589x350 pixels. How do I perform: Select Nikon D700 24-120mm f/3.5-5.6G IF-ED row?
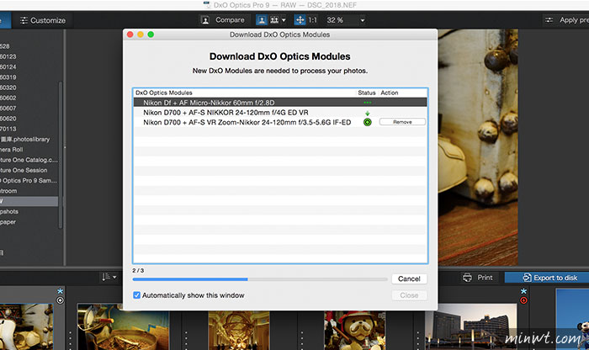pos(280,122)
